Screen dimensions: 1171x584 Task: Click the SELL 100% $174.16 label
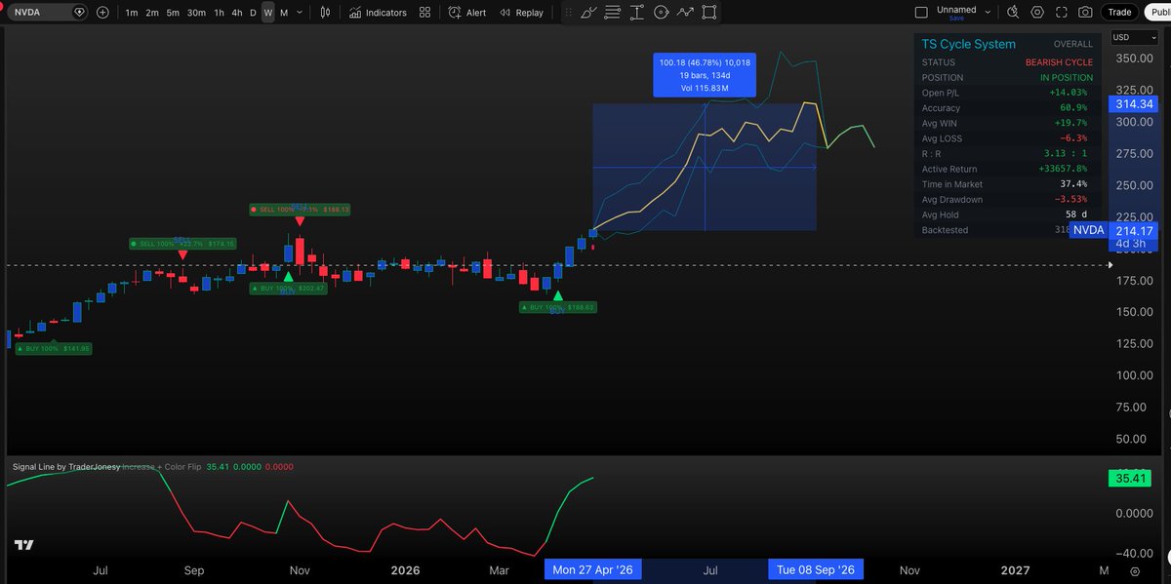182,243
